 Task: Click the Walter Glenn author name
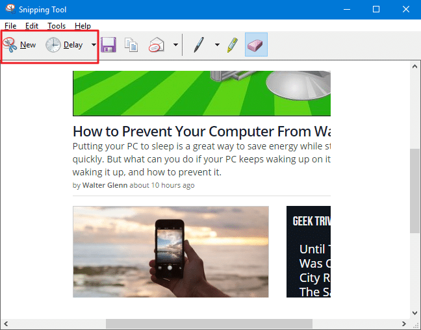[x=104, y=185]
